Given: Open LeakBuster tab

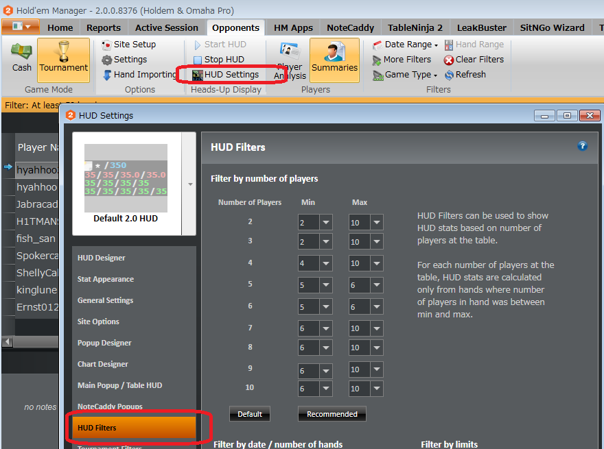Looking at the screenshot, I should pos(482,27).
